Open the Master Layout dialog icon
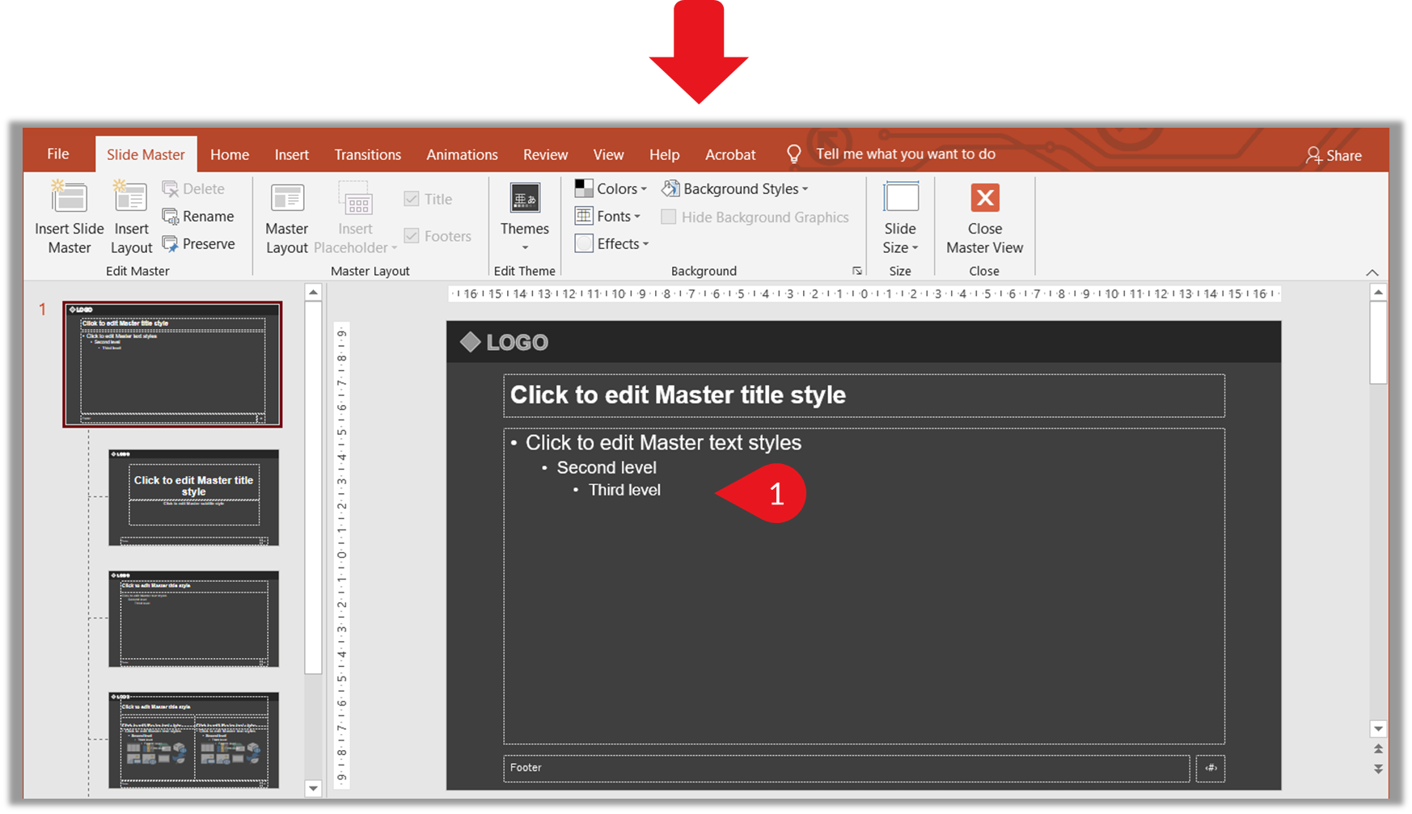Screen dimensions: 1412x814 [287, 199]
